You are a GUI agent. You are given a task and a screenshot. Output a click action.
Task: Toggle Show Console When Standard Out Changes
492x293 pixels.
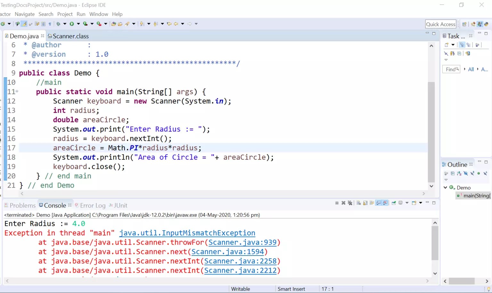[x=379, y=203]
